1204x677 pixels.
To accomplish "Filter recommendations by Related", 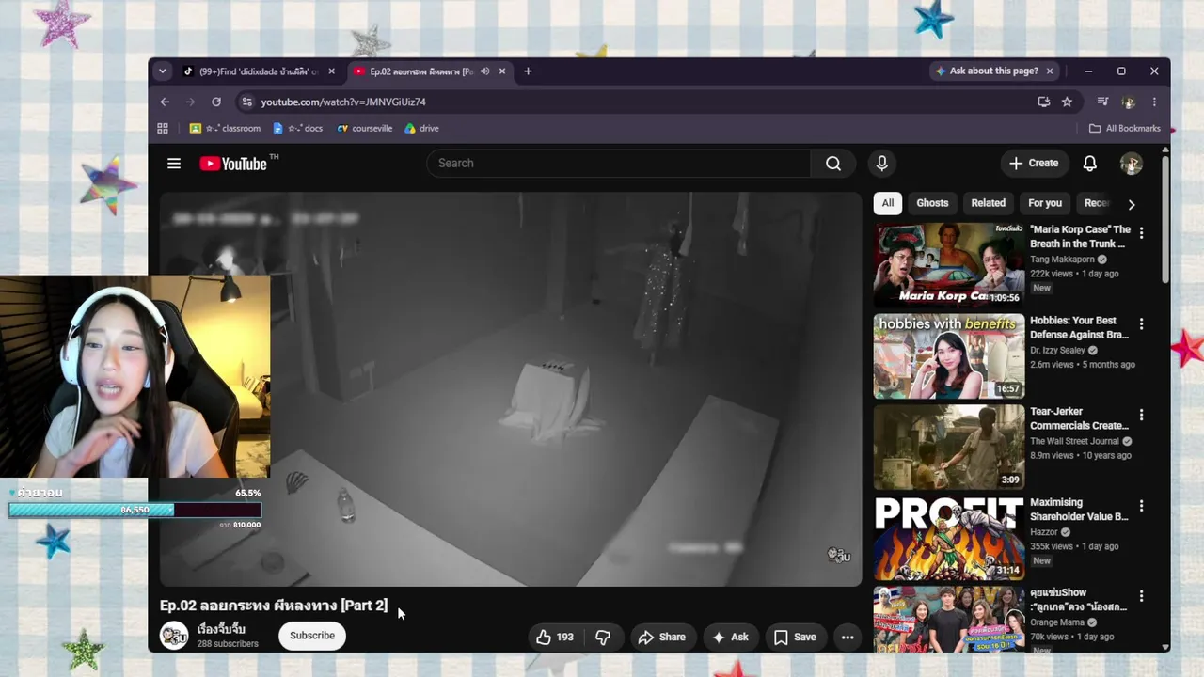I will click(x=988, y=203).
